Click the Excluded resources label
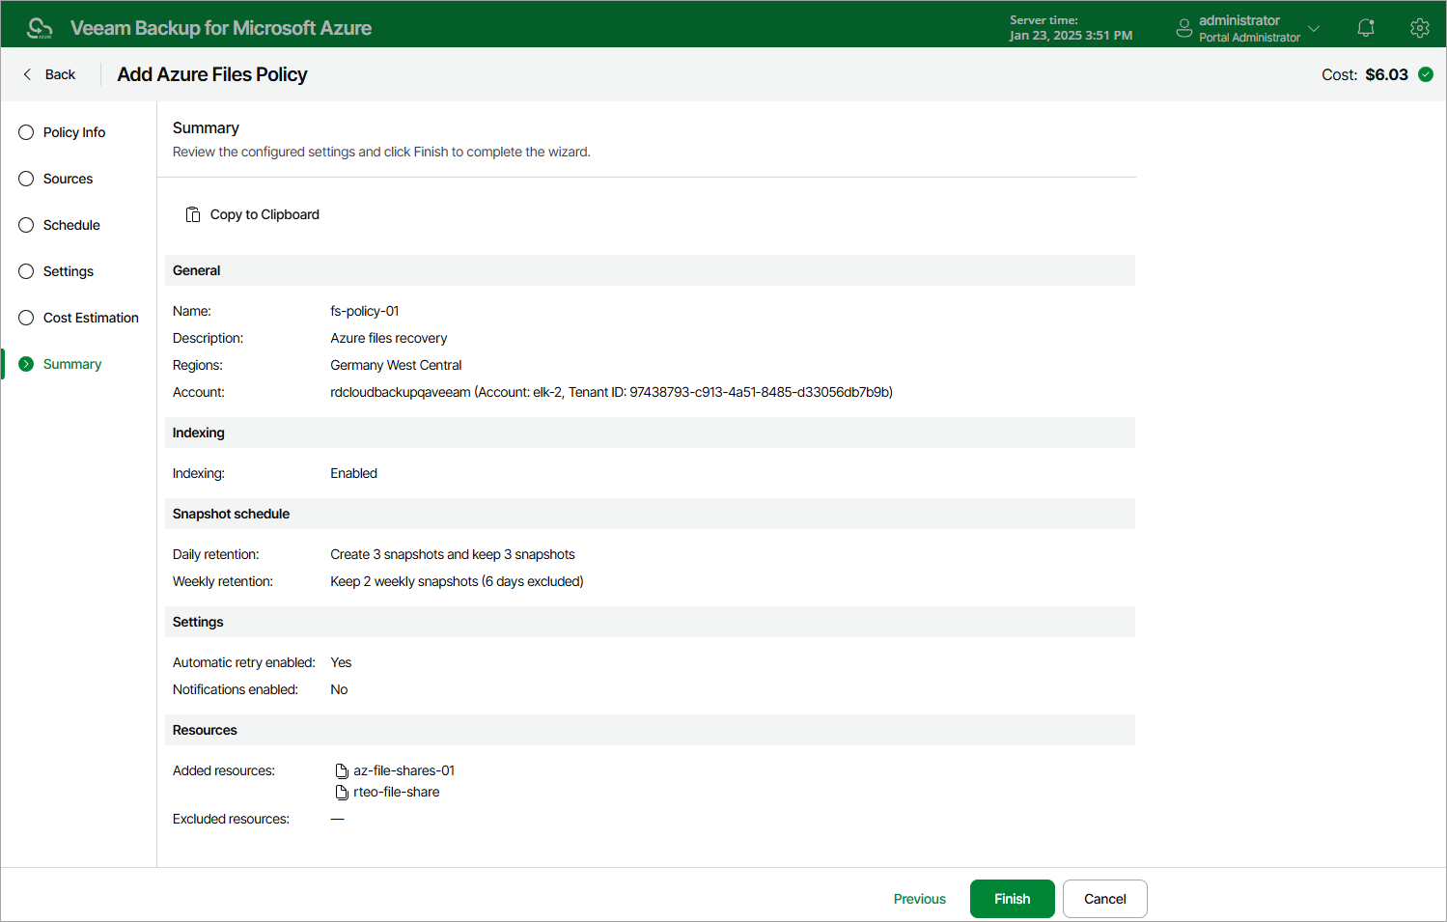This screenshot has height=922, width=1447. (231, 819)
